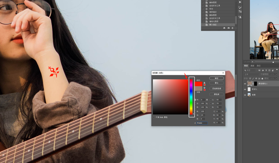This screenshot has width=279, height=163.
Task: Click the 形状 1 layer thumbnail
Action: 249,89
